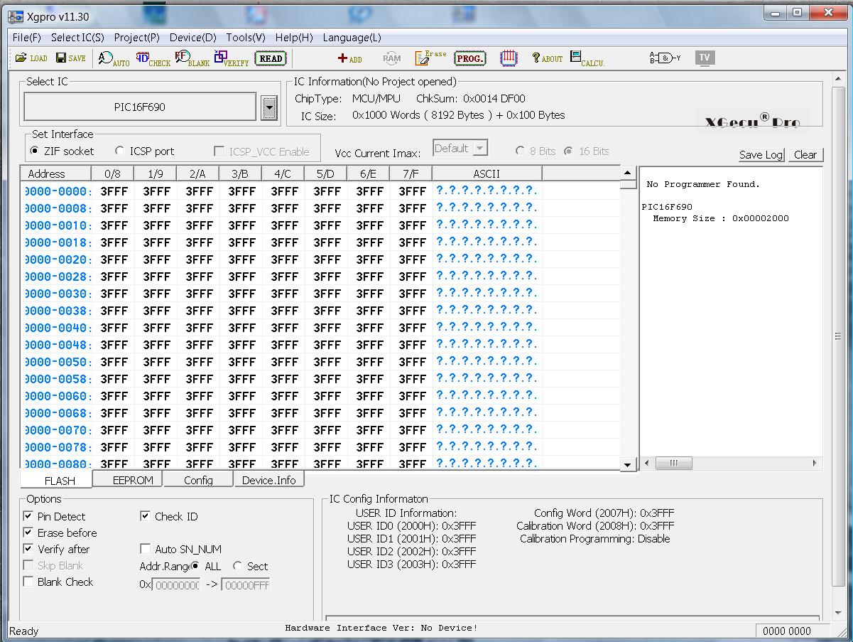Click the hex view scroll up arrow
Viewport: 853px width, 642px height.
628,173
